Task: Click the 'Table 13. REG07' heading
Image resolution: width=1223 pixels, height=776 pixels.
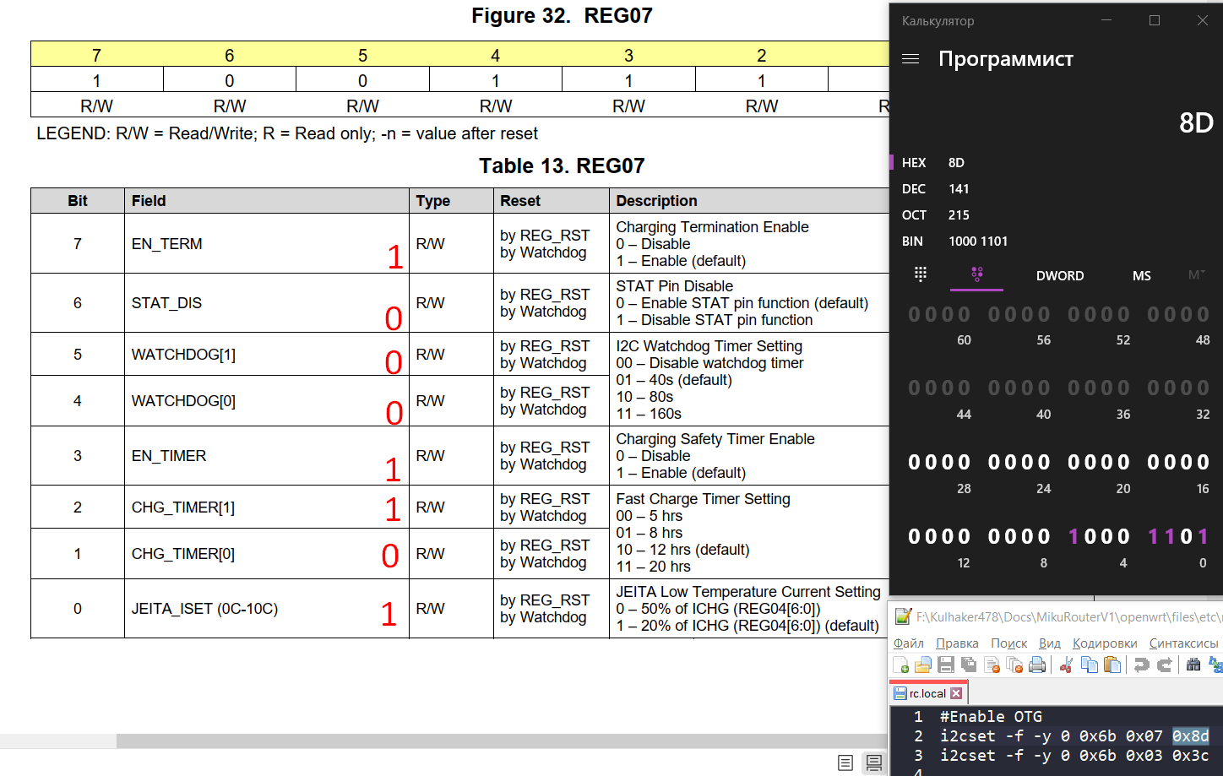Action: (562, 166)
